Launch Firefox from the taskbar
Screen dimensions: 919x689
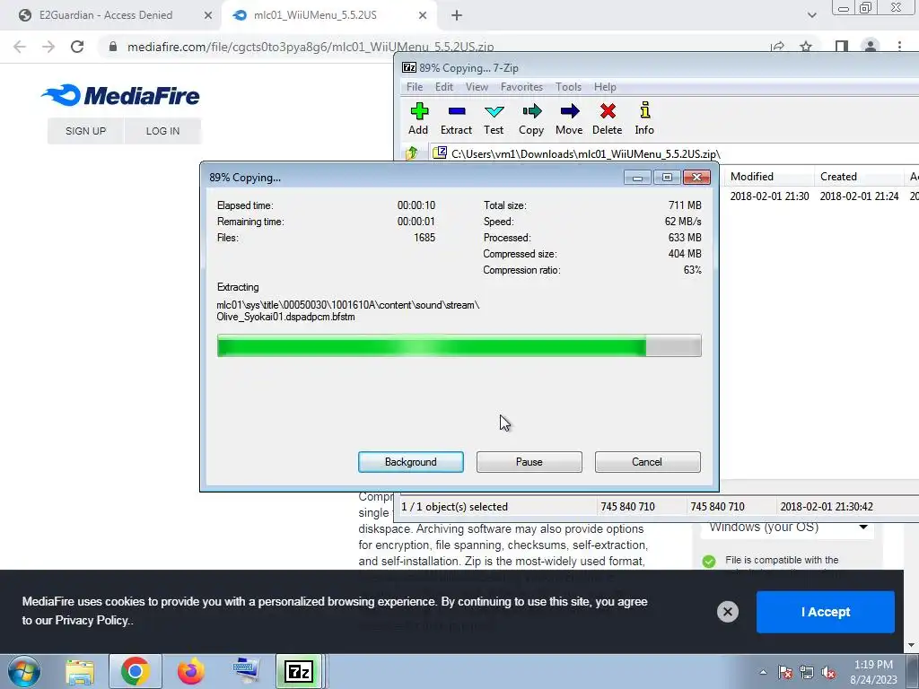190,671
